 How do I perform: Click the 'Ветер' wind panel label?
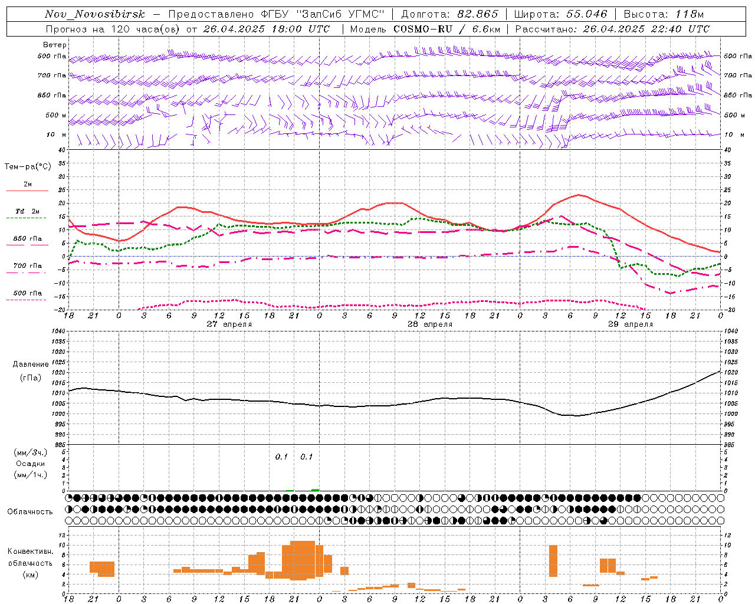point(55,45)
